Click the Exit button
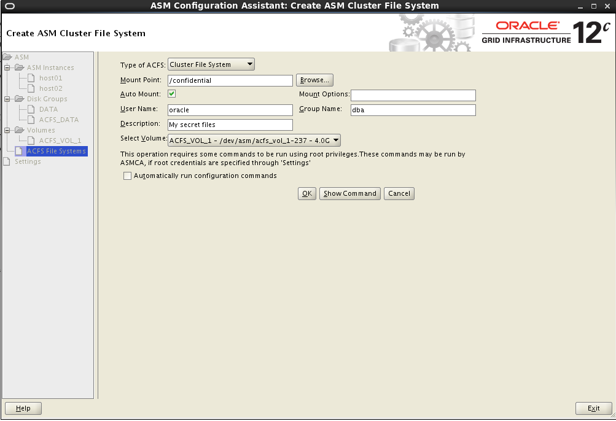This screenshot has width=616, height=421. pyautogui.click(x=594, y=409)
